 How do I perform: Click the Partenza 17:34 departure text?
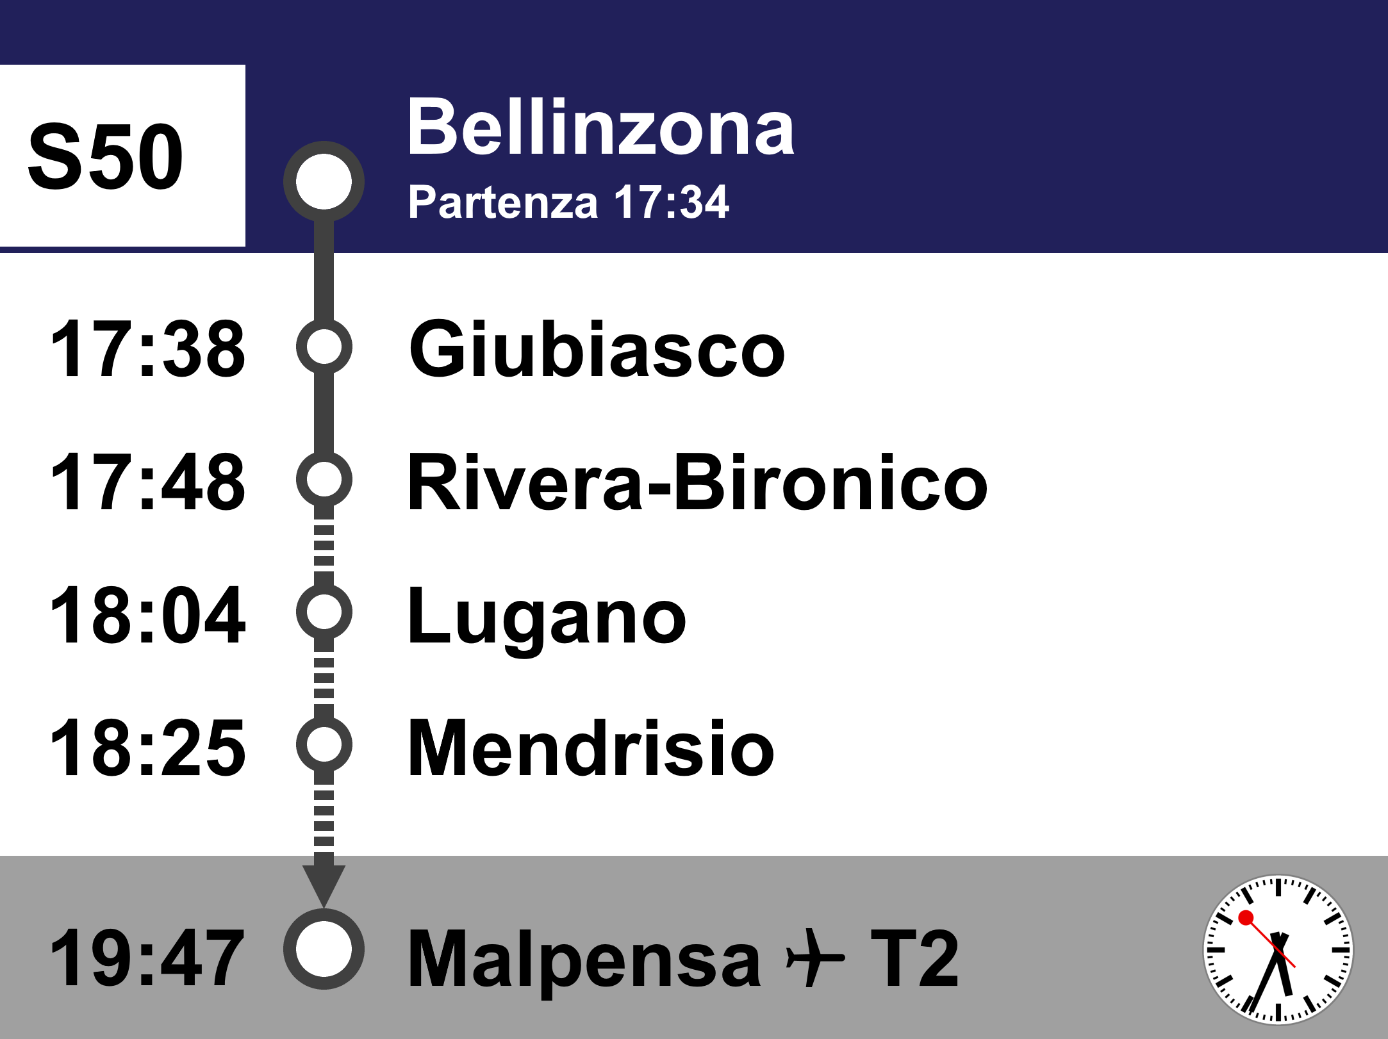click(x=568, y=202)
